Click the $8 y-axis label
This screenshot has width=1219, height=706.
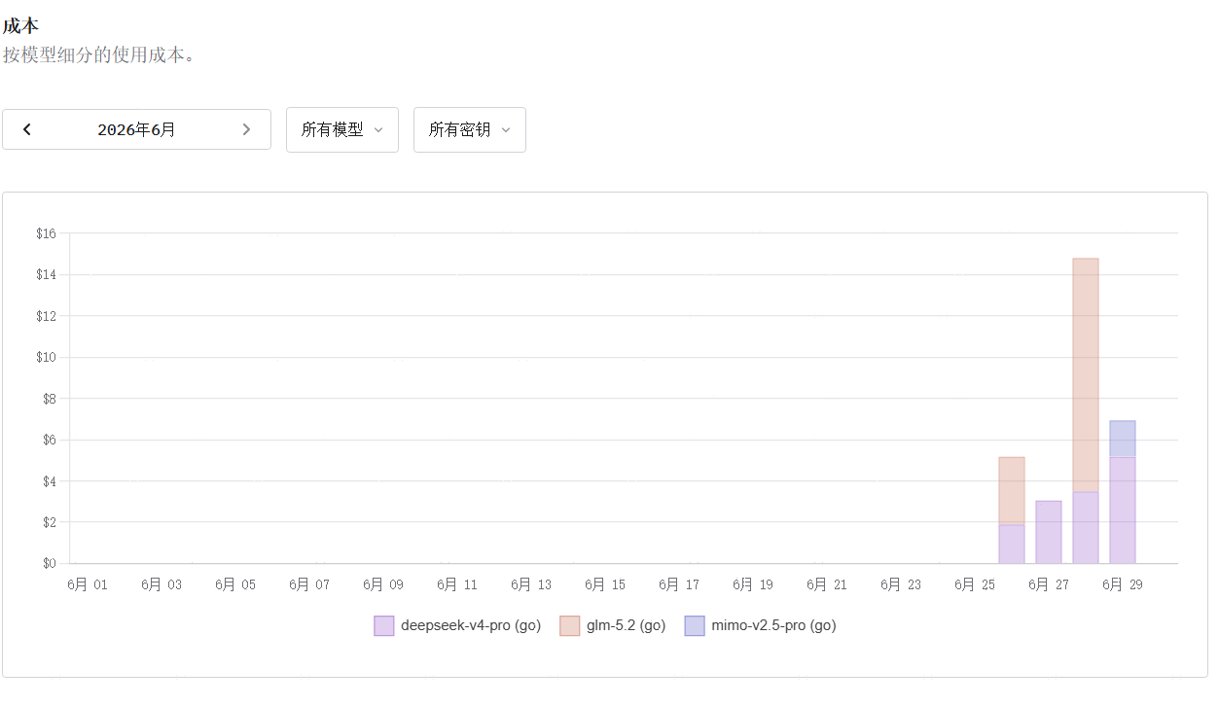coord(50,399)
